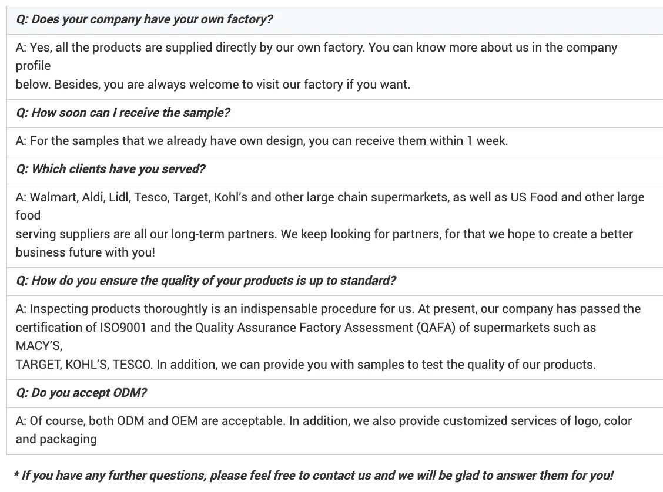Select the 'Do you accept ODM?' question row

pos(81,393)
